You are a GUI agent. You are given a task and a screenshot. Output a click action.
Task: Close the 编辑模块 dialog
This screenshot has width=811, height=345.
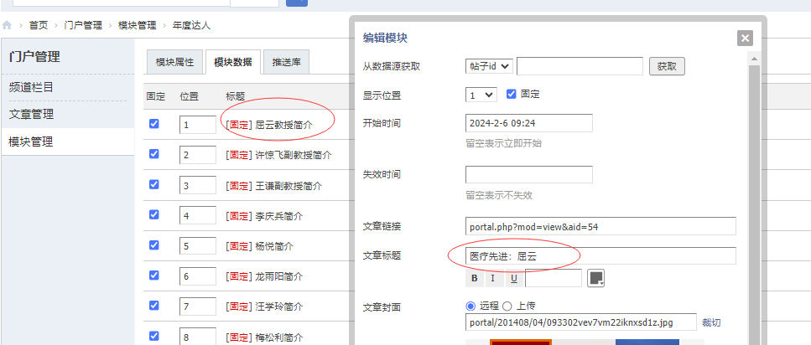click(x=744, y=38)
